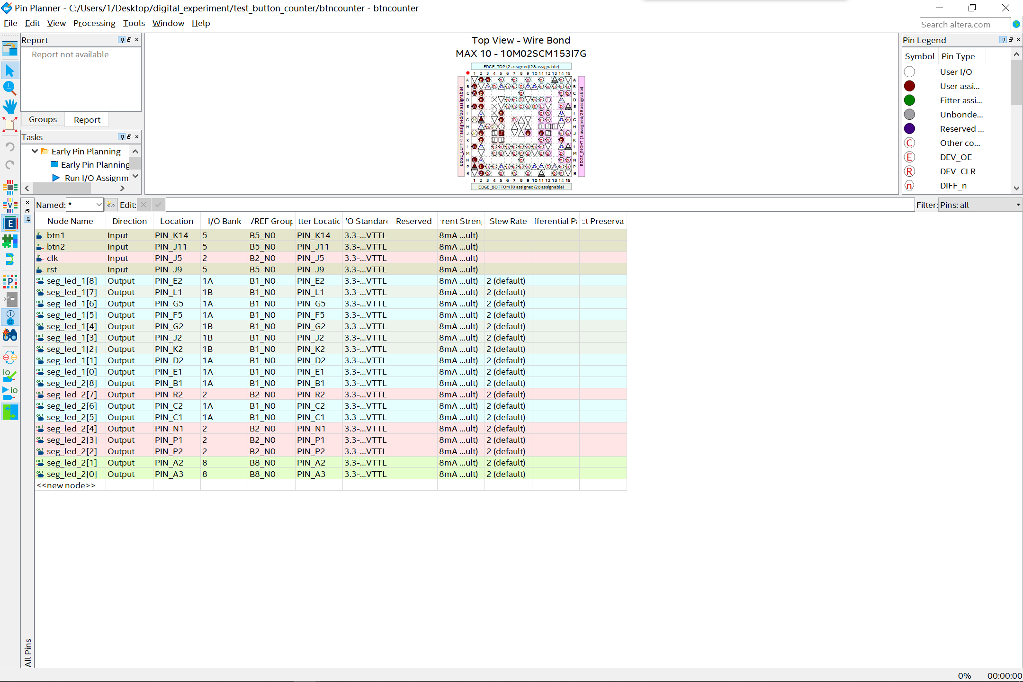Click the highlighted Pin Planner 'E' panel icon
The width and height of the screenshot is (1023, 682).
pos(10,223)
